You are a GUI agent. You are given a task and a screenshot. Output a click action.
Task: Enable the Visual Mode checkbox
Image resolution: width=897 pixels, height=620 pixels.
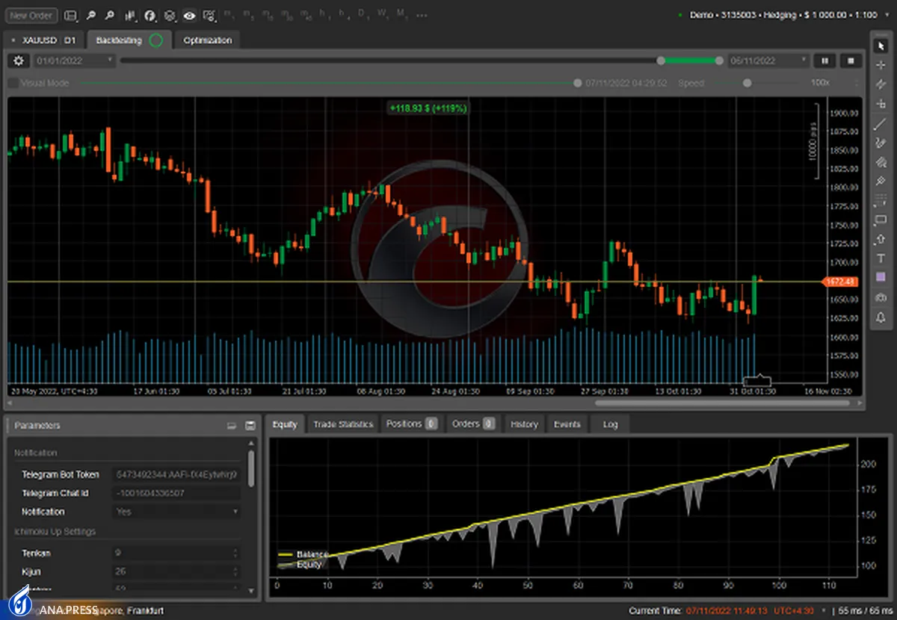click(x=13, y=83)
